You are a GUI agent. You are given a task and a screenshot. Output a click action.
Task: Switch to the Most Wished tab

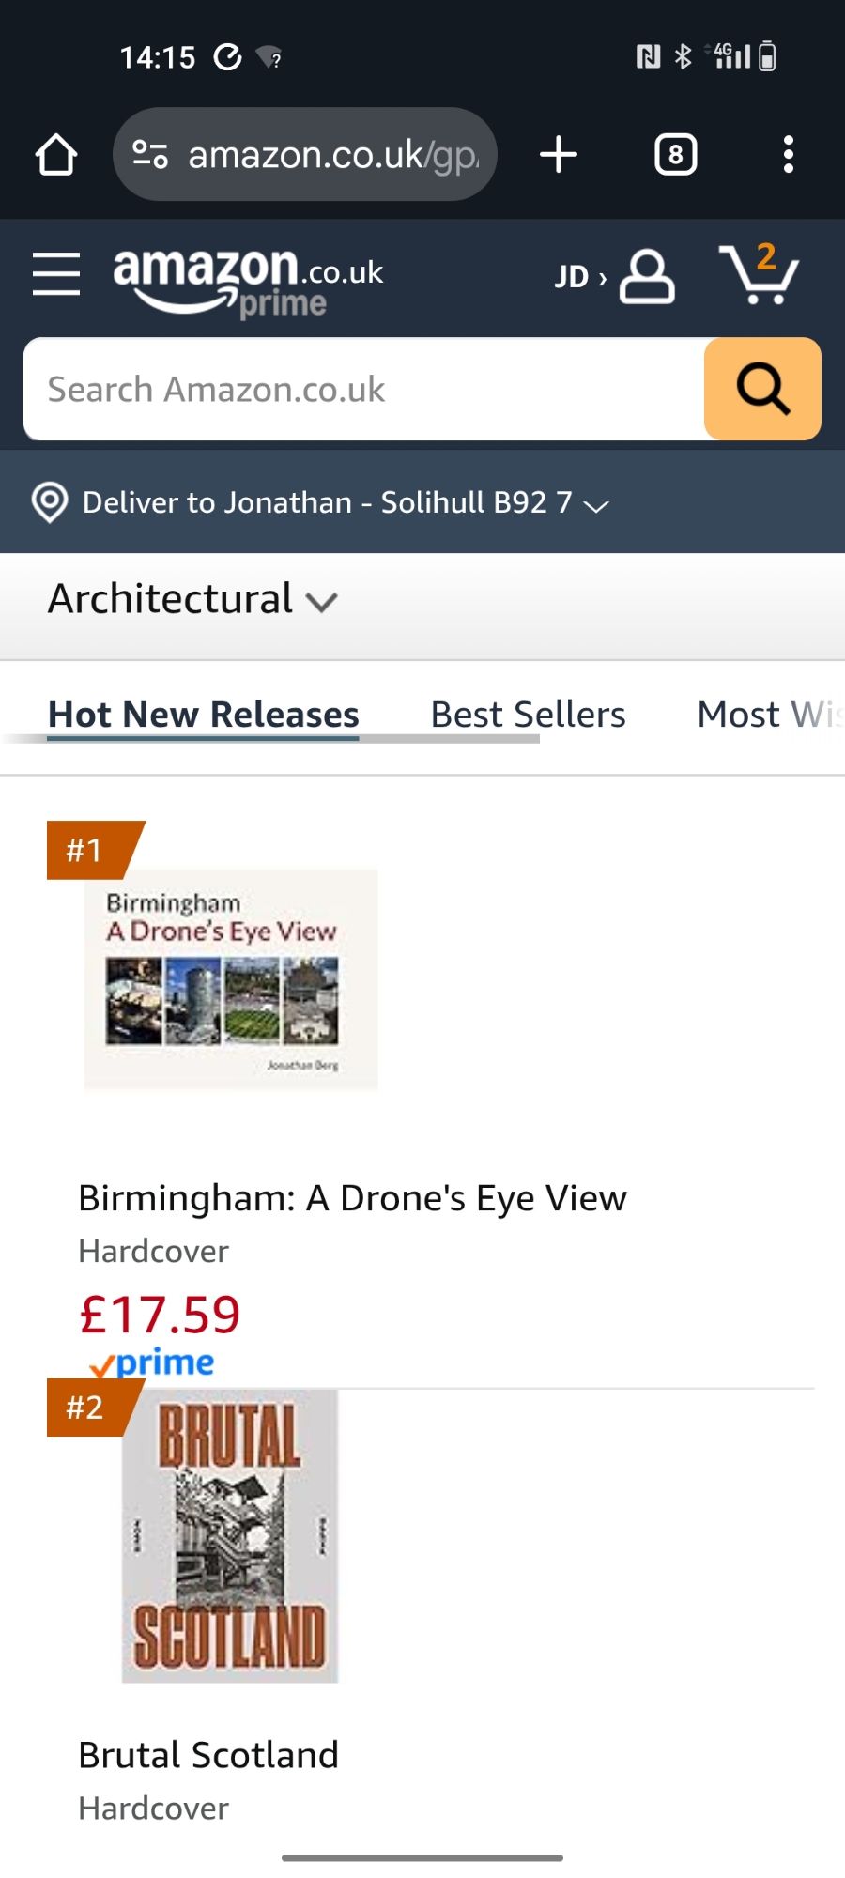768,716
